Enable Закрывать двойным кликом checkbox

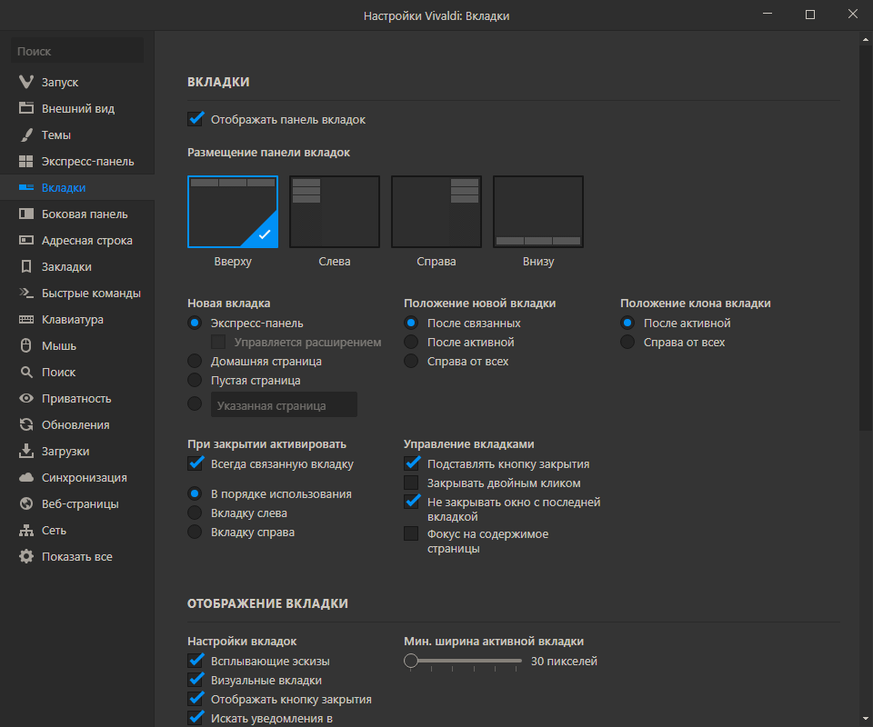(x=411, y=483)
